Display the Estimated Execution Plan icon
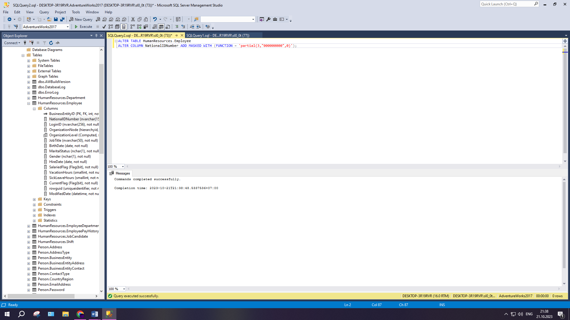 pos(111,27)
